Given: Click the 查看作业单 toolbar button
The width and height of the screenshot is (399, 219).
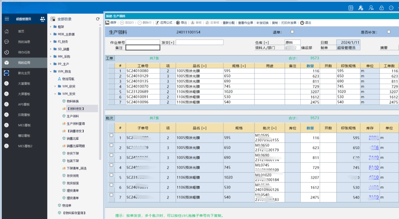Looking at the screenshot, I should tap(246, 23).
